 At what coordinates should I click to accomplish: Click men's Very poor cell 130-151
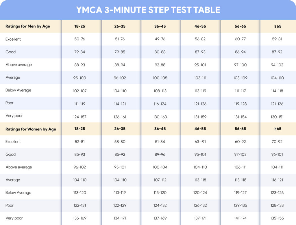pyautogui.click(x=277, y=117)
